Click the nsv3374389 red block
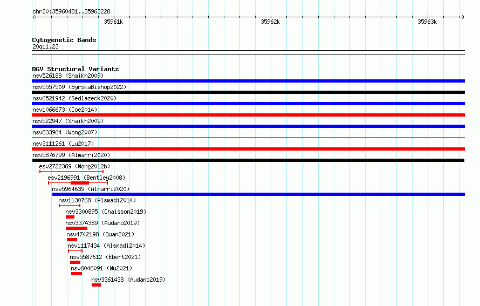The width and height of the screenshot is (480, 306). click(x=77, y=228)
